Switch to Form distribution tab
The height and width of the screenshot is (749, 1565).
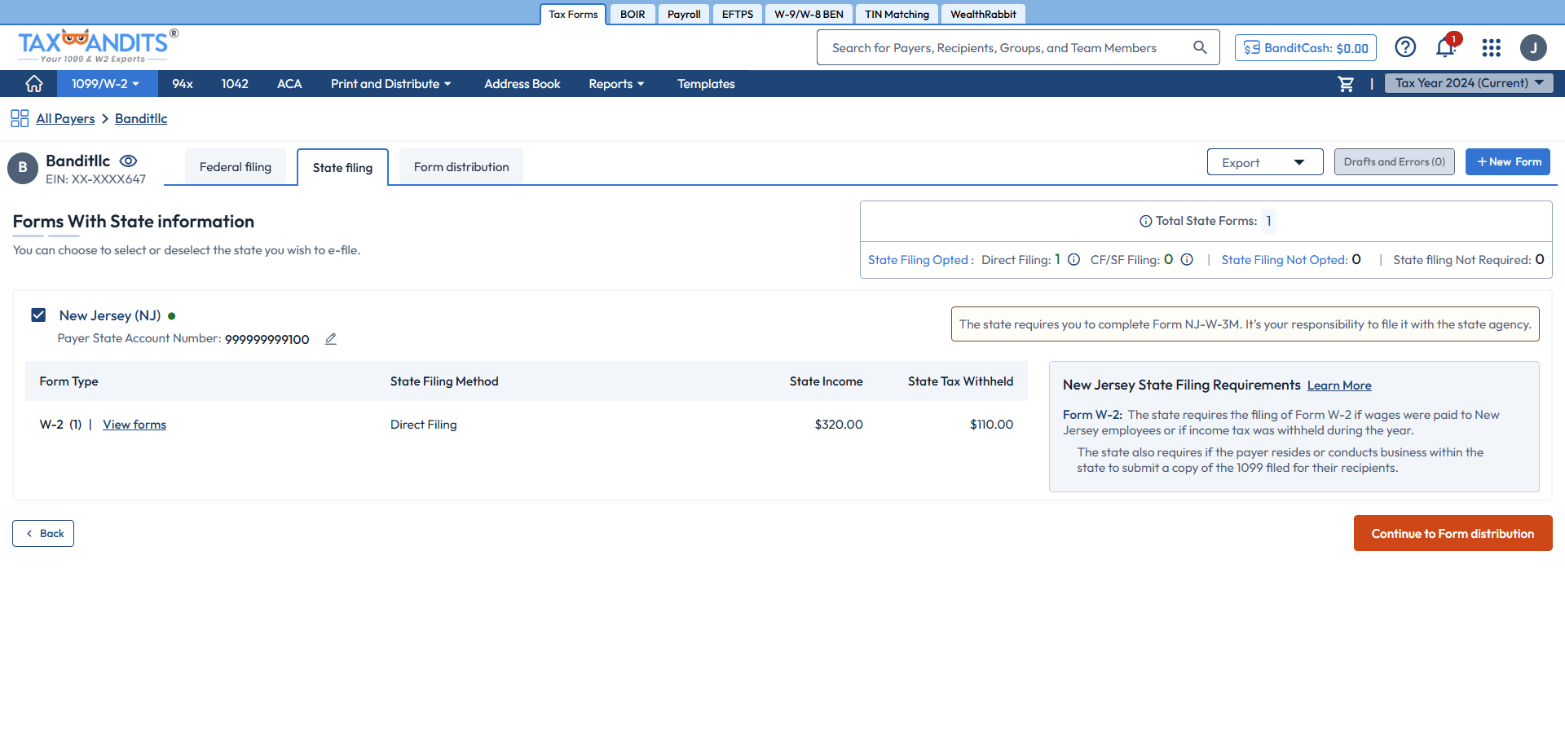[x=461, y=167]
